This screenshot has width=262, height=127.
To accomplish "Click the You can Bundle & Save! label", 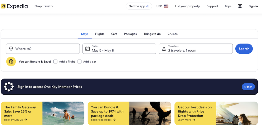I will click(35, 62).
